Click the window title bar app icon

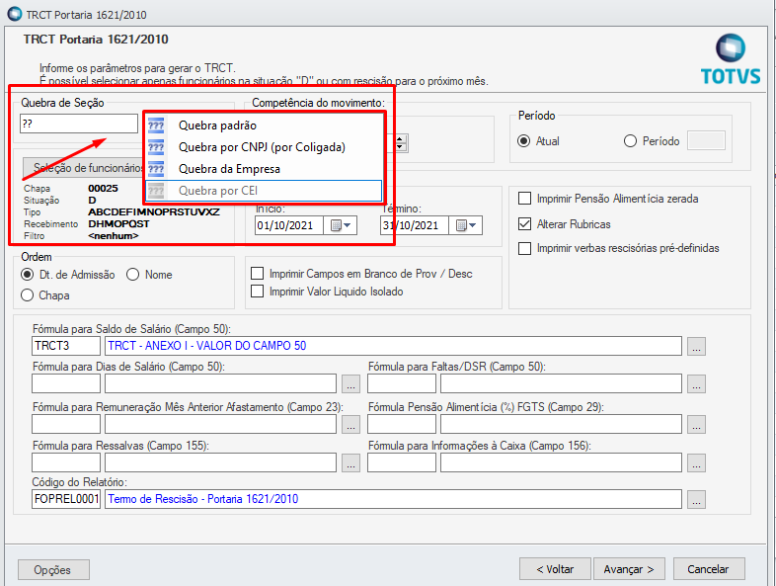click(x=15, y=14)
